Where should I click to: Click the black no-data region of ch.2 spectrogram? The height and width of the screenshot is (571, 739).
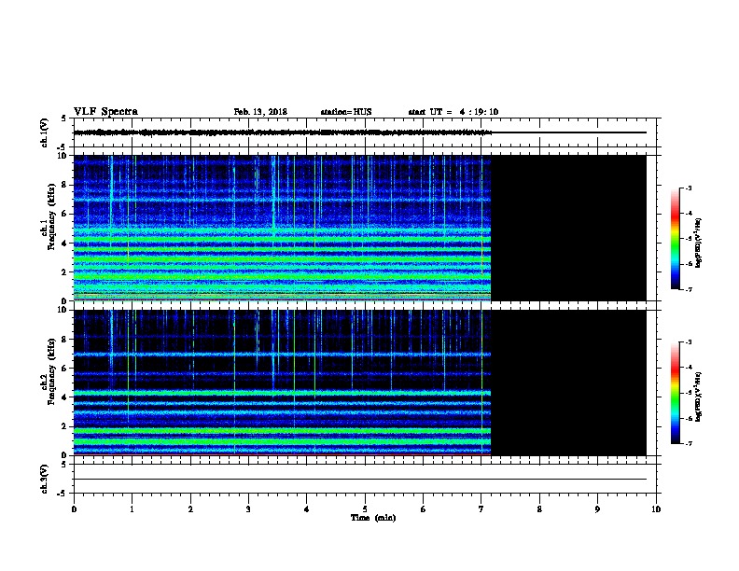point(568,383)
